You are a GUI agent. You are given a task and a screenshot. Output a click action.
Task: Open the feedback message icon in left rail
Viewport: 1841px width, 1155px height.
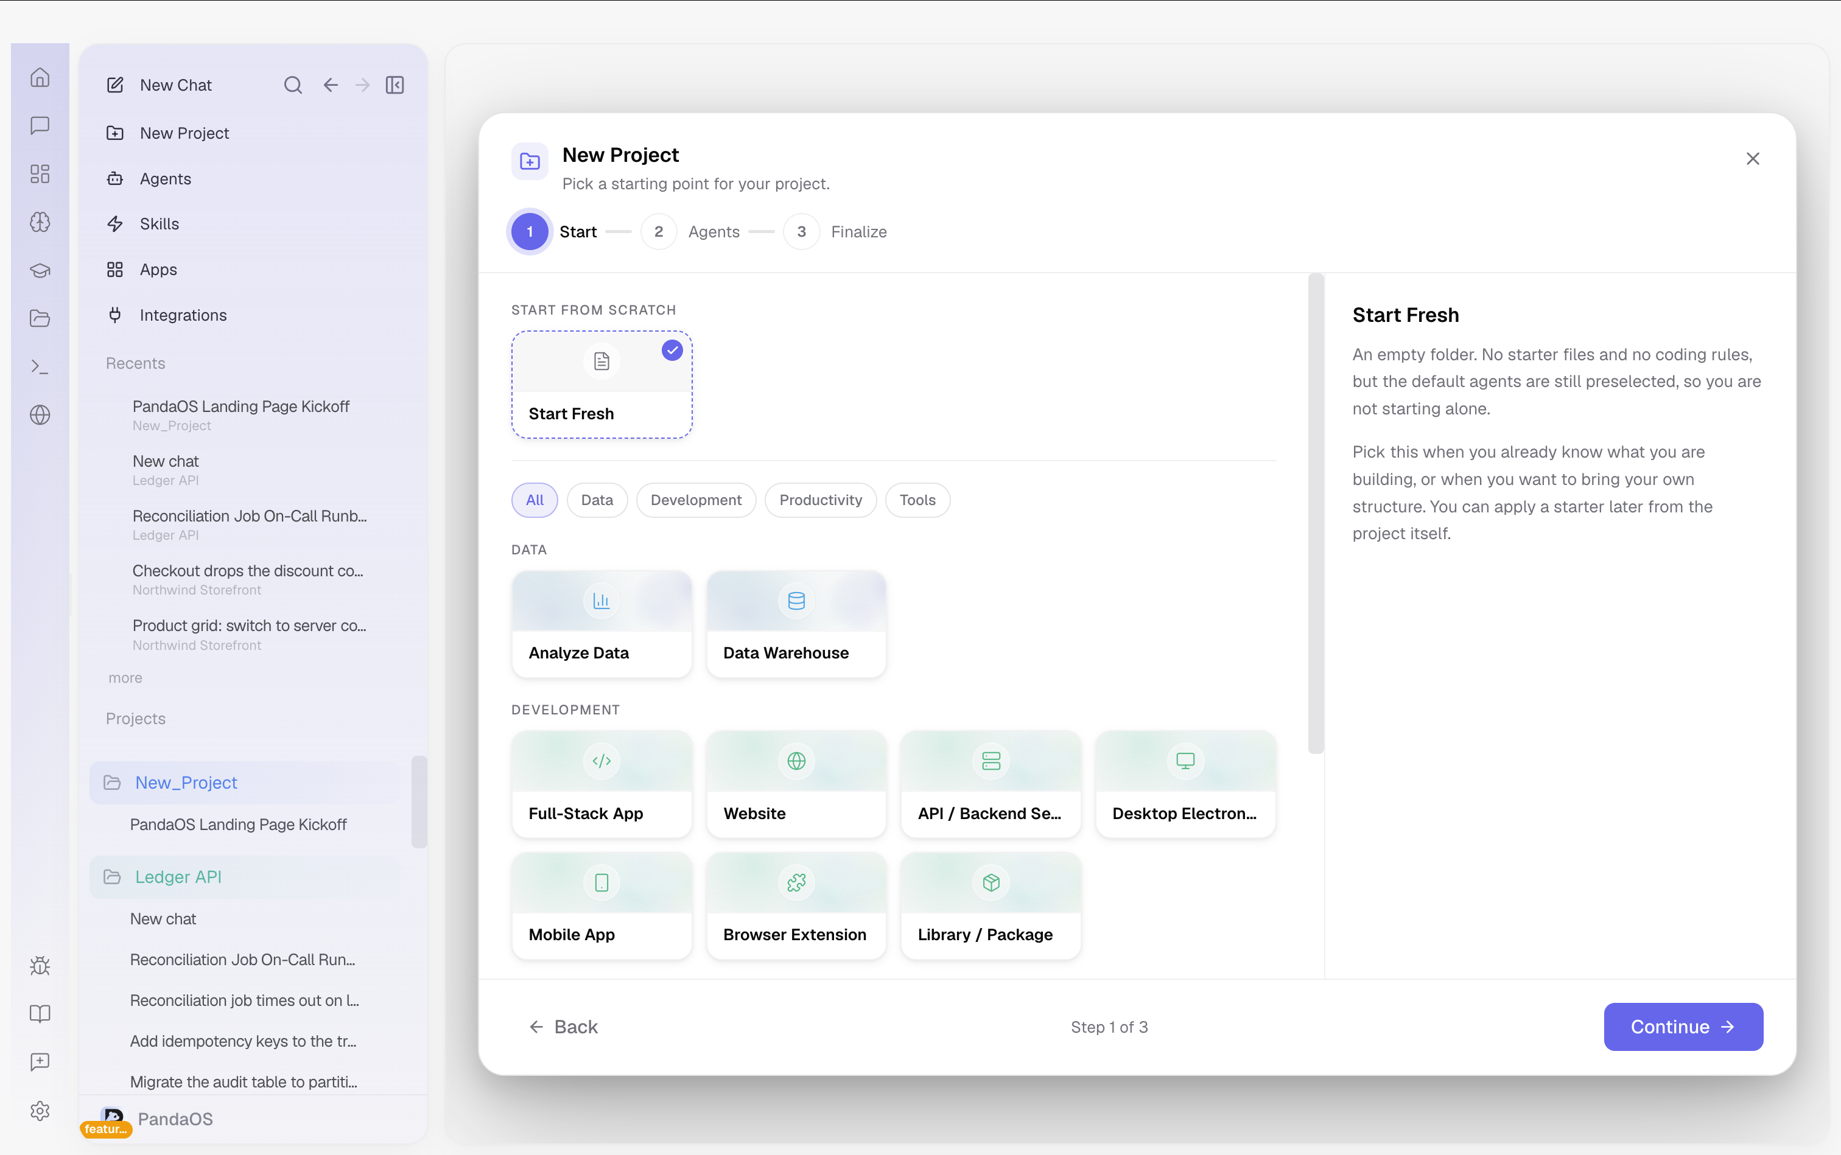40,1062
